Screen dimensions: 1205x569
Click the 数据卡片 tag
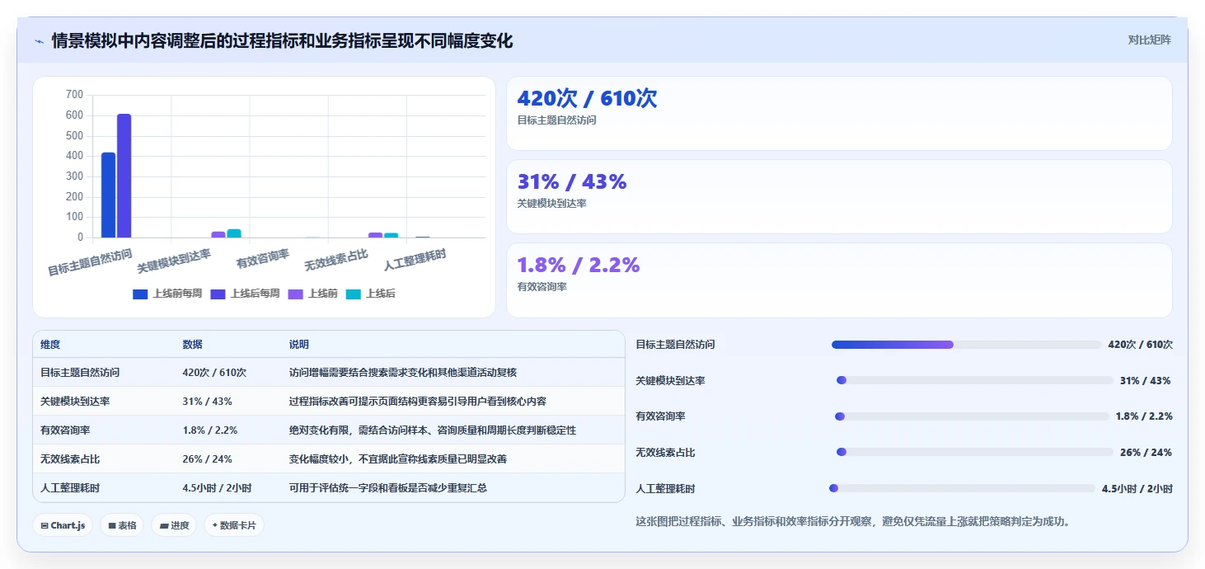pyautogui.click(x=234, y=525)
